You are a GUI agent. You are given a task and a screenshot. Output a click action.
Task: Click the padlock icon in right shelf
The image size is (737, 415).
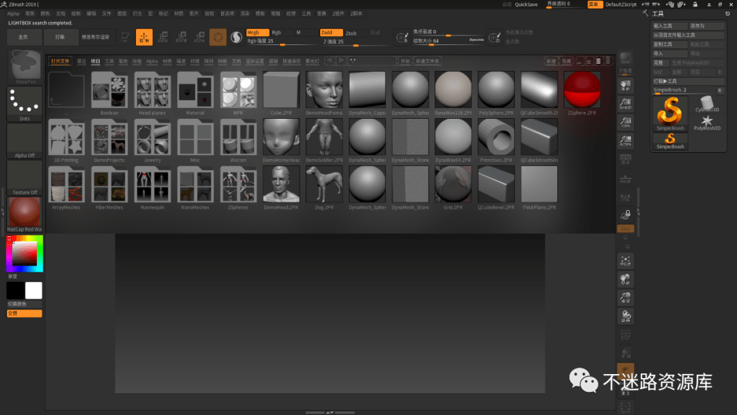coord(625,215)
